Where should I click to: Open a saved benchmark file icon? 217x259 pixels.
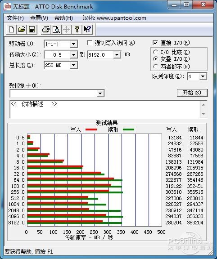tap(22, 30)
